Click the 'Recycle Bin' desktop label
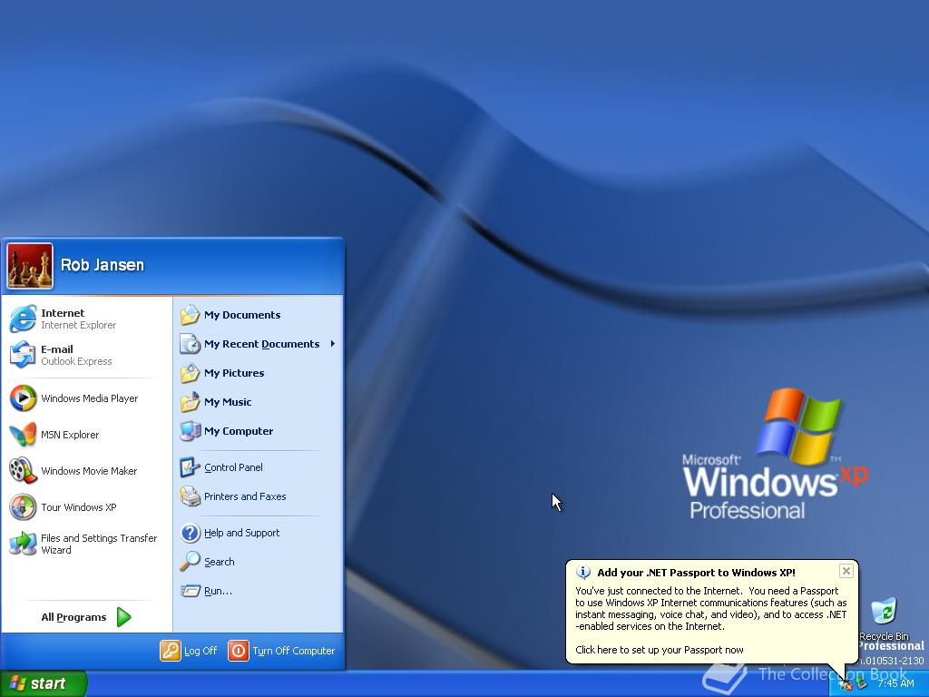This screenshot has width=929, height=697. pyautogui.click(x=884, y=635)
